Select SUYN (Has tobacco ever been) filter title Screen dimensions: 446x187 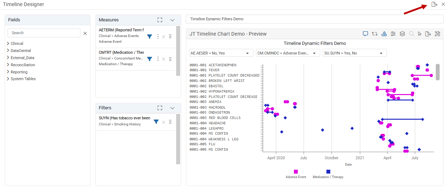click(124, 118)
